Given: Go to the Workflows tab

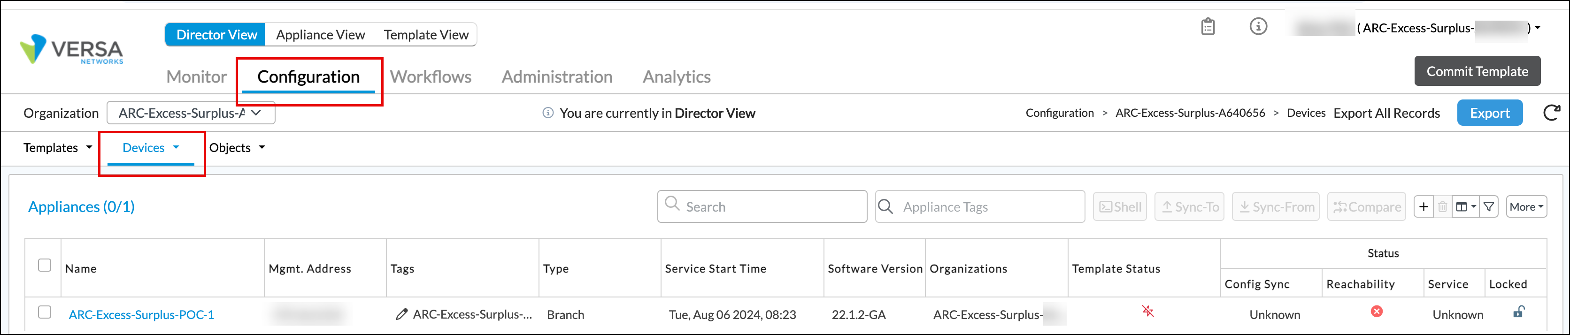Looking at the screenshot, I should 430,77.
